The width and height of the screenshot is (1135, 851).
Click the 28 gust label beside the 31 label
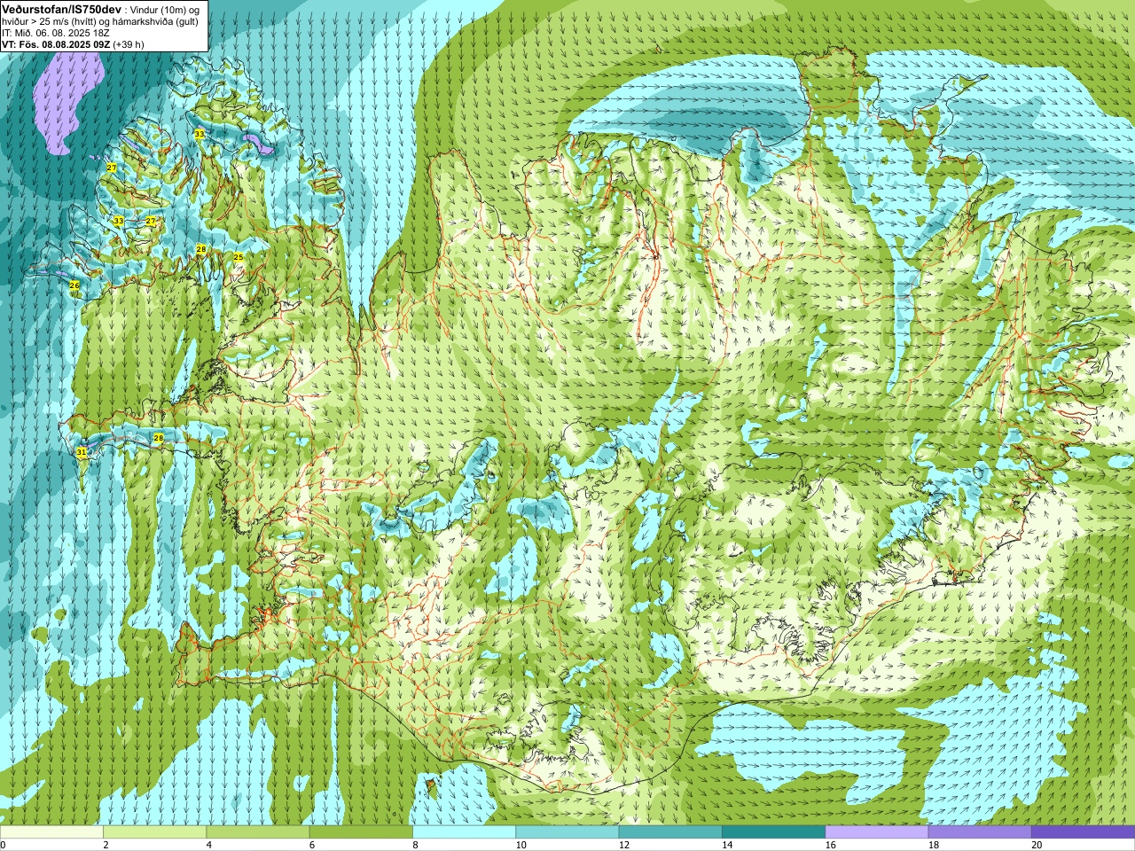click(159, 437)
